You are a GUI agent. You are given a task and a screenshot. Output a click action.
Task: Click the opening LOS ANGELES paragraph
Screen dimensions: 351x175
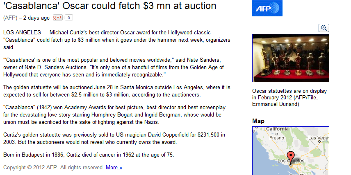(116, 40)
